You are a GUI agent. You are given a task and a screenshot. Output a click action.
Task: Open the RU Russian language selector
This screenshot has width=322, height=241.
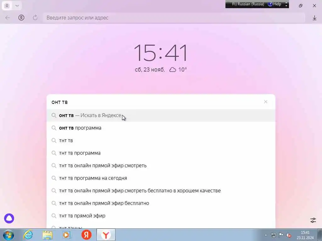pos(248,4)
